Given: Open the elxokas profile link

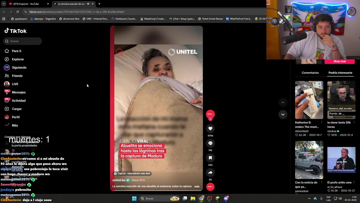Looking at the screenshot, I should tap(332, 131).
